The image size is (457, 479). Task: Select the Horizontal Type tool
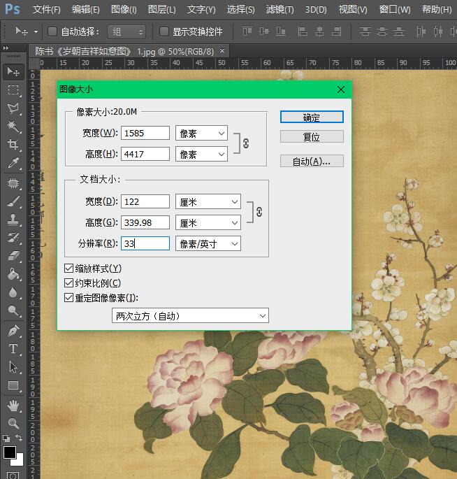point(13,348)
